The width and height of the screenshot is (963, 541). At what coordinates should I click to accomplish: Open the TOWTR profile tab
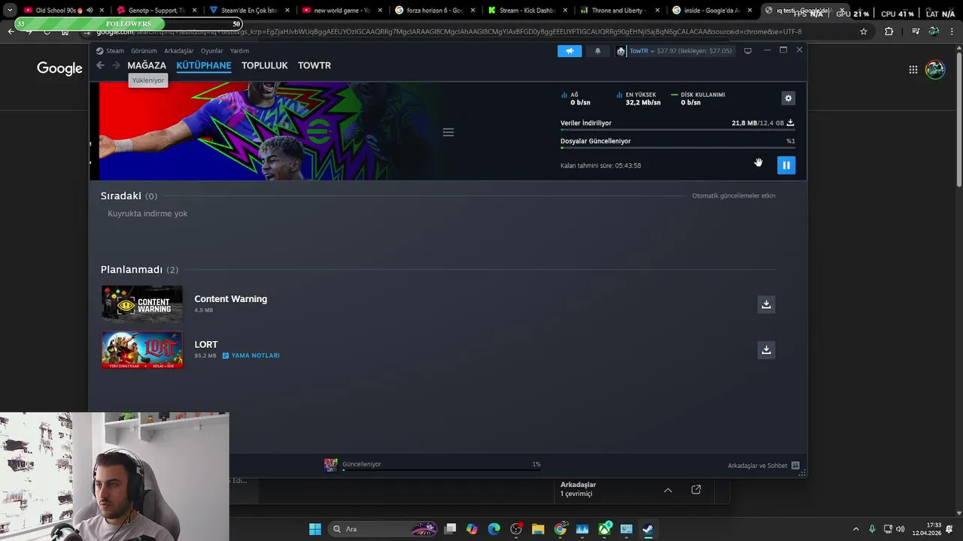pyautogui.click(x=314, y=65)
